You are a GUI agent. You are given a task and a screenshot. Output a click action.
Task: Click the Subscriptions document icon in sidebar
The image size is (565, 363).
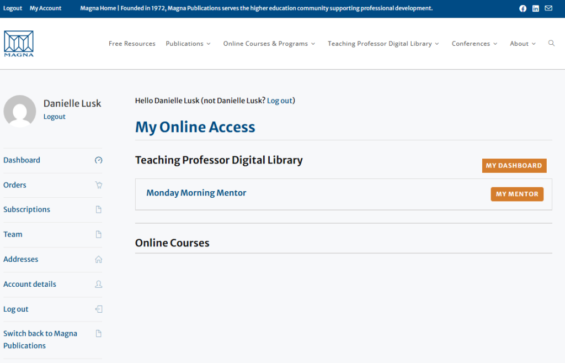coord(98,209)
